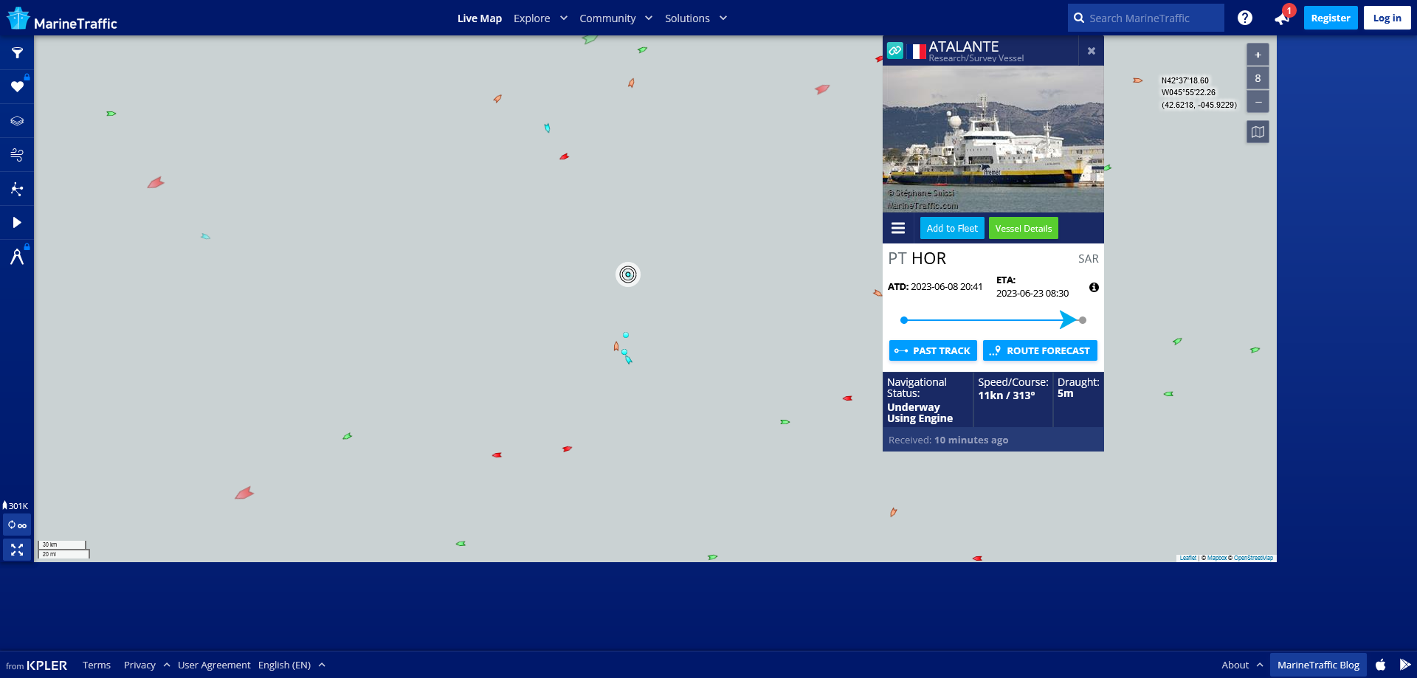Toggle fullscreen map with arrows icon

point(17,550)
